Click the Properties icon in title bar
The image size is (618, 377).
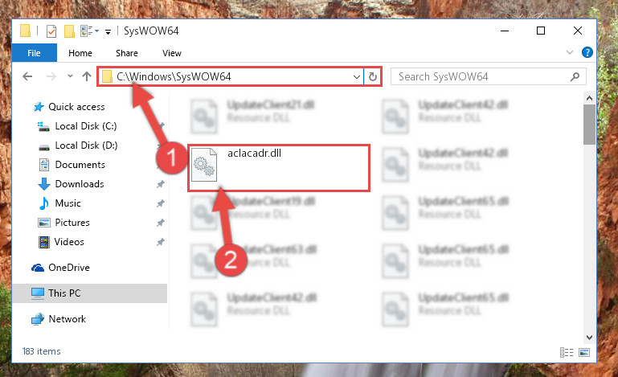[x=51, y=31]
